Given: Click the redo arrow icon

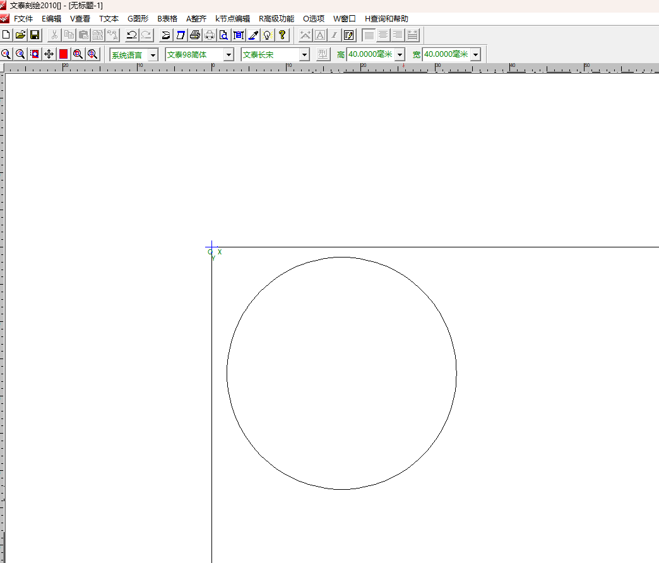Looking at the screenshot, I should 146,35.
